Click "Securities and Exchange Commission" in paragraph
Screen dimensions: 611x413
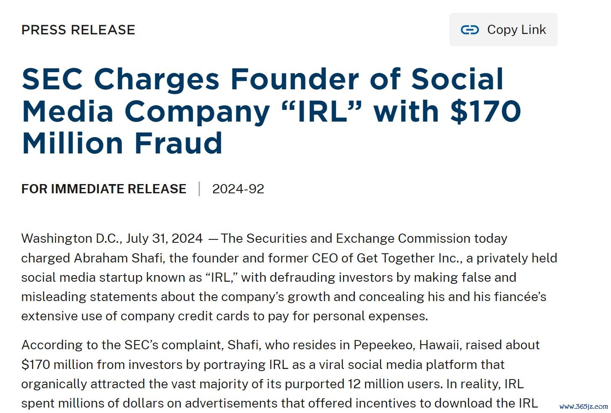pyautogui.click(x=358, y=238)
